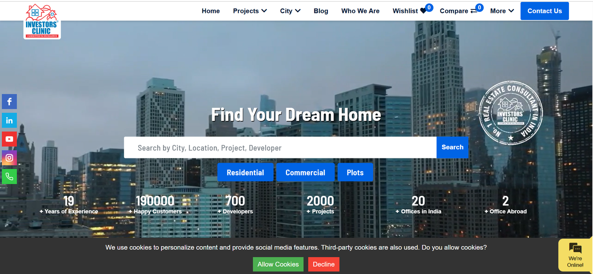Click the blue Search button
Screen dimensions: 593x274
pos(452,147)
